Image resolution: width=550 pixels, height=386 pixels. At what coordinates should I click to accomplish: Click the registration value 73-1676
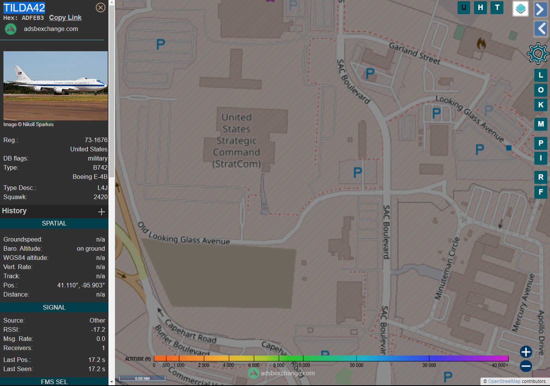pos(96,140)
